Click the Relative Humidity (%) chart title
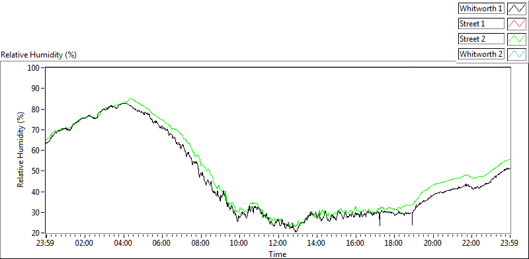 39,55
